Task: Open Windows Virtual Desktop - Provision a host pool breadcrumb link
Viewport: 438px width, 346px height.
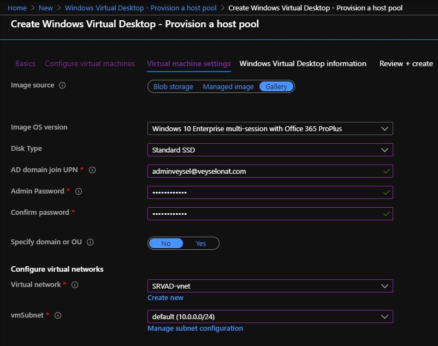Action: [140, 8]
